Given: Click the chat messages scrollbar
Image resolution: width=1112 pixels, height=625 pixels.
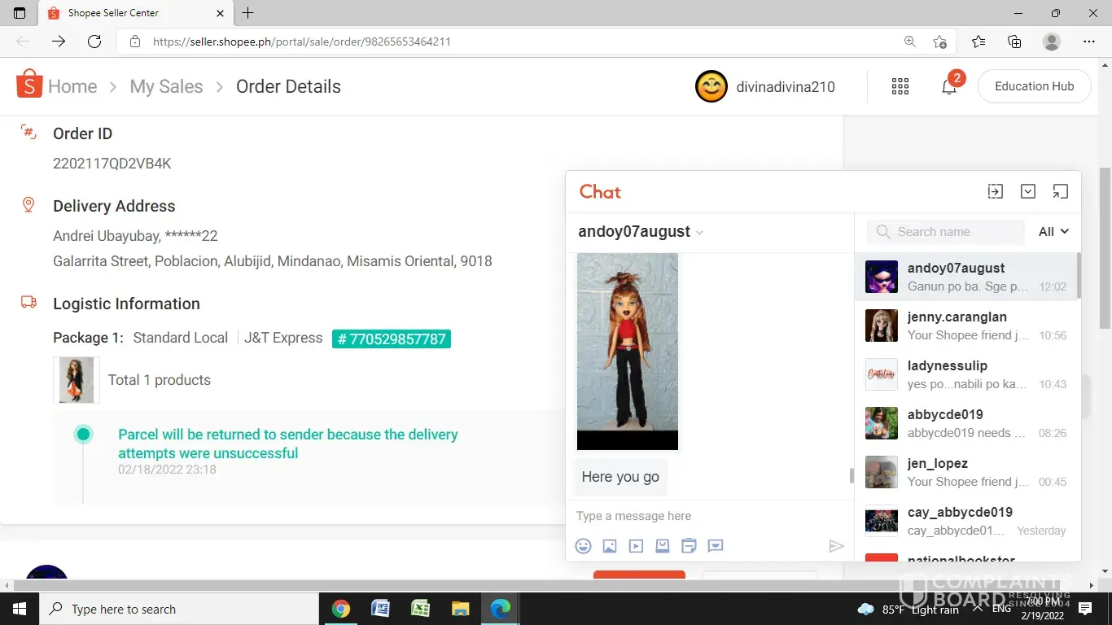Looking at the screenshot, I should tap(852, 475).
